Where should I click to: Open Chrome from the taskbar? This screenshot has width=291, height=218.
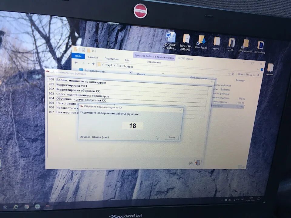[x=27, y=207]
